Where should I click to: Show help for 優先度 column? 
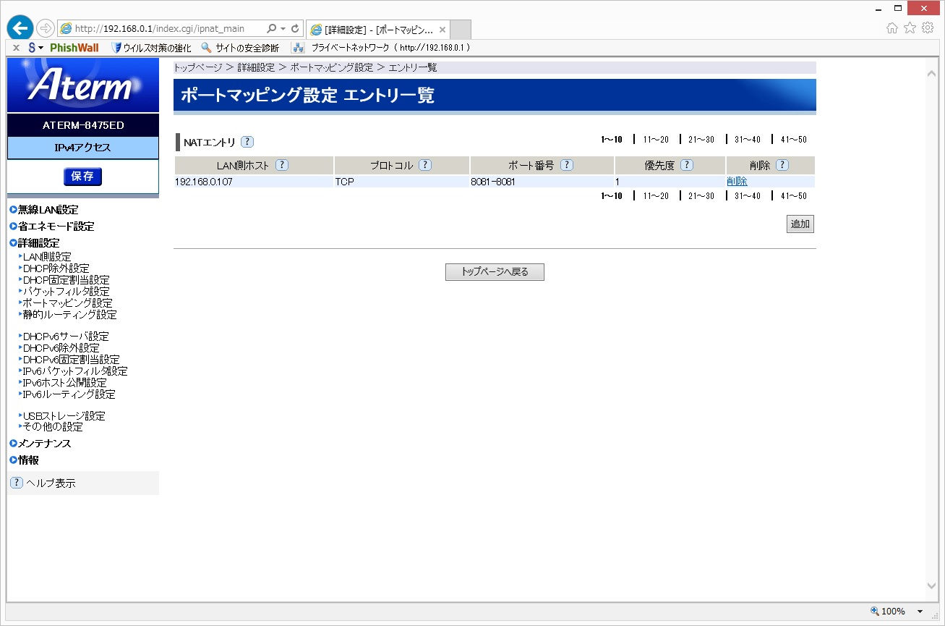pyautogui.click(x=687, y=165)
